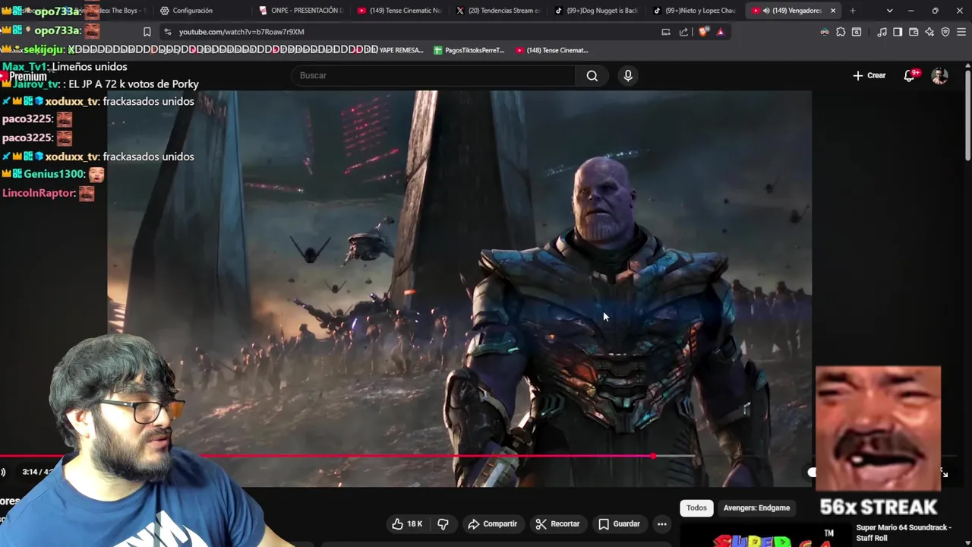Viewport: 972px width, 547px height.
Task: Close the Vengadores tab
Action: point(833,11)
